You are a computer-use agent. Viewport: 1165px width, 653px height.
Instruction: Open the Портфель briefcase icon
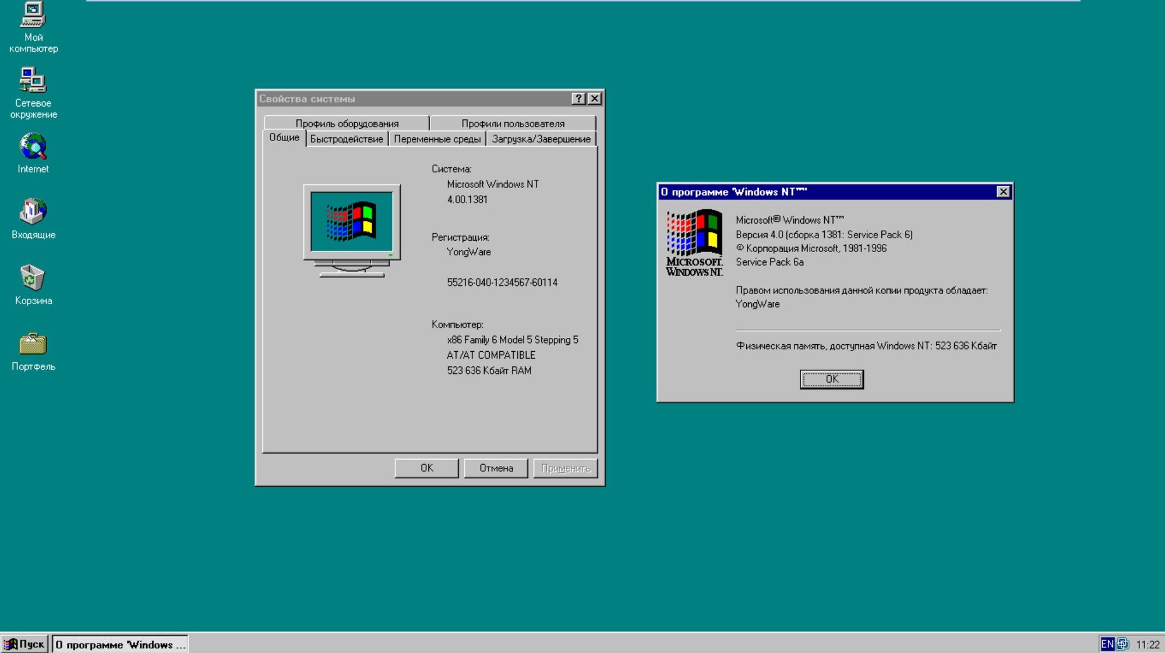coord(33,344)
